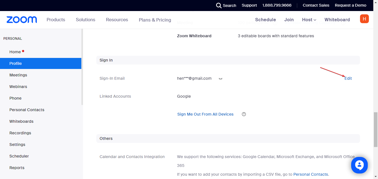This screenshot has height=179, width=378.
Task: Click Sign Me Out From All Devices
Action: [205, 114]
